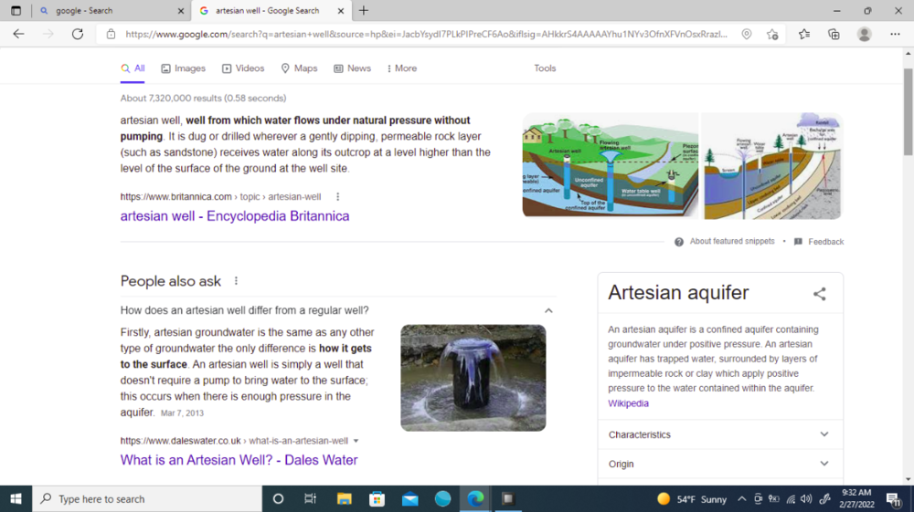Open the Collections icon

pyautogui.click(x=834, y=35)
